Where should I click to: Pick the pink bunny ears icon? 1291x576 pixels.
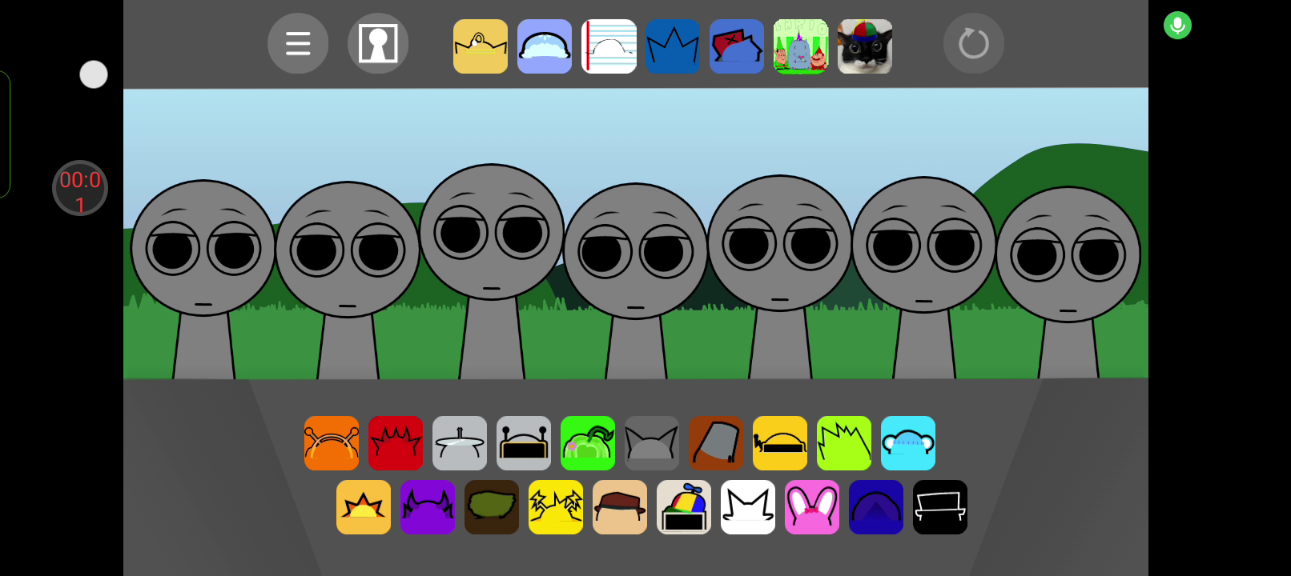(x=812, y=507)
